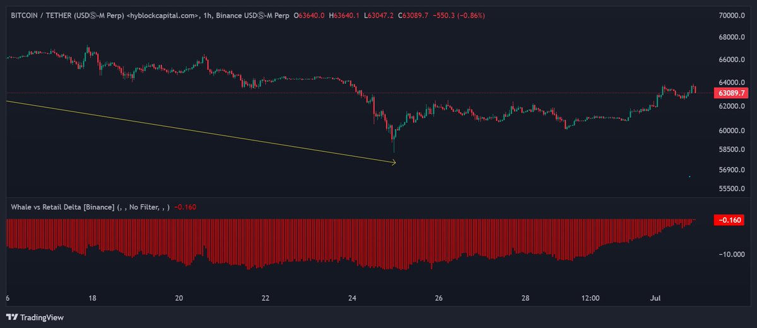Select the C63089.7 close price value

click(414, 14)
